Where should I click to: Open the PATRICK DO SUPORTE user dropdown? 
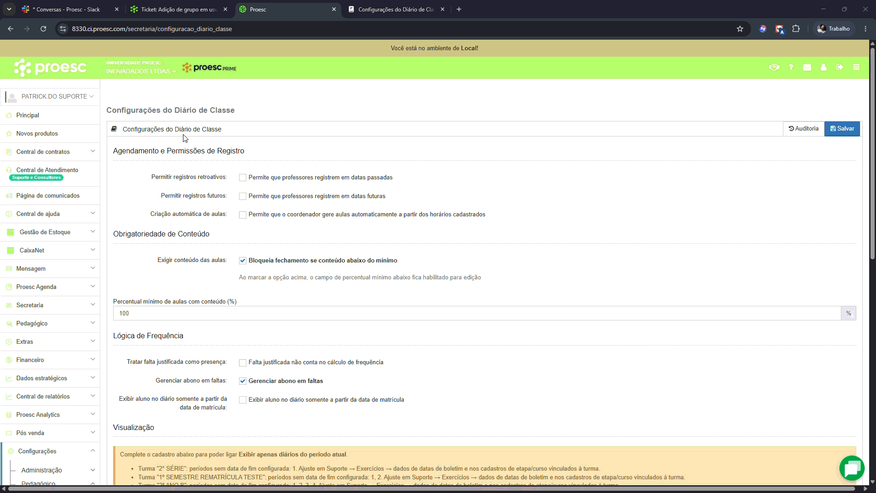[50, 97]
